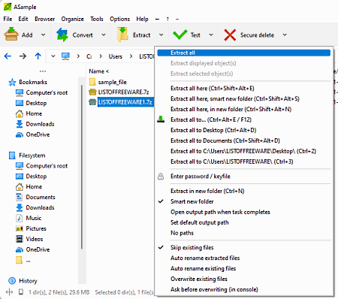Open the File menu

pyautogui.click(x=8, y=19)
